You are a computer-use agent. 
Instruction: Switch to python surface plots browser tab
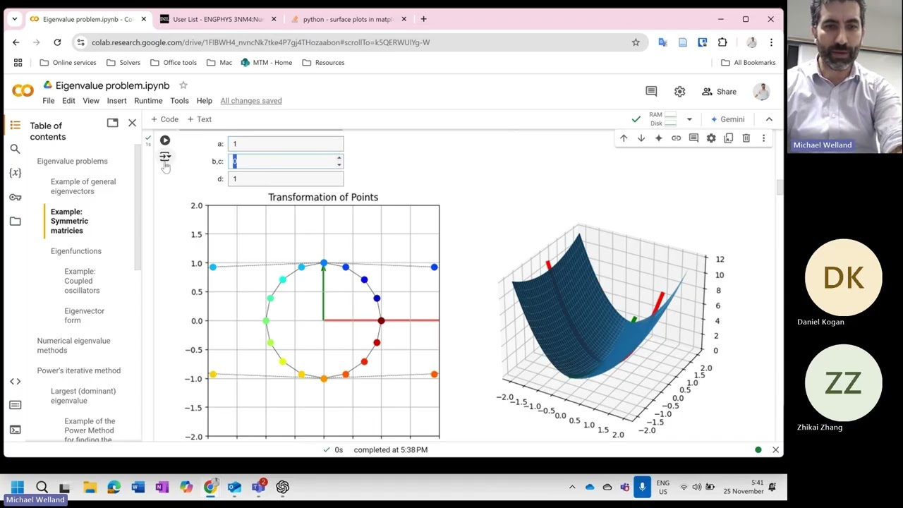[347, 19]
